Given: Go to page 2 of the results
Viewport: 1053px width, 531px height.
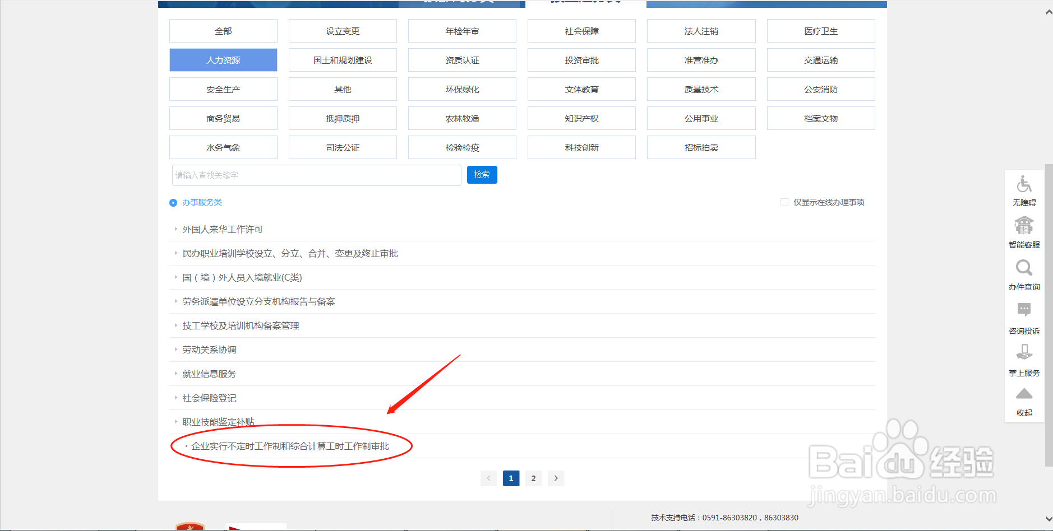Looking at the screenshot, I should point(533,478).
